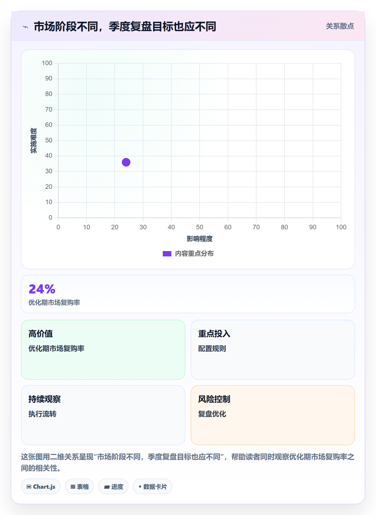Click the 内容重点分布 legend label
Screen dimensions: 376x515
(x=194, y=254)
